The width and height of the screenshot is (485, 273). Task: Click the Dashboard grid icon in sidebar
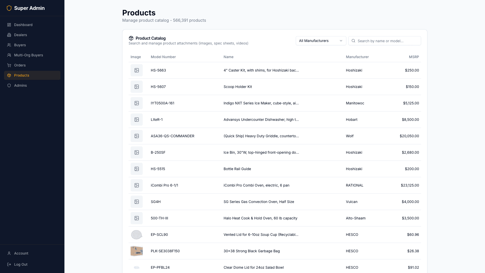[9, 25]
